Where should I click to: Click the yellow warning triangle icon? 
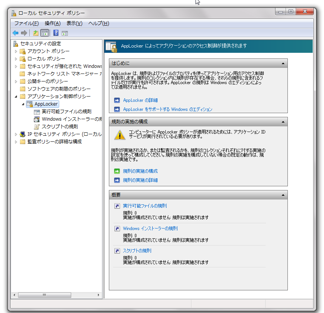120,135
